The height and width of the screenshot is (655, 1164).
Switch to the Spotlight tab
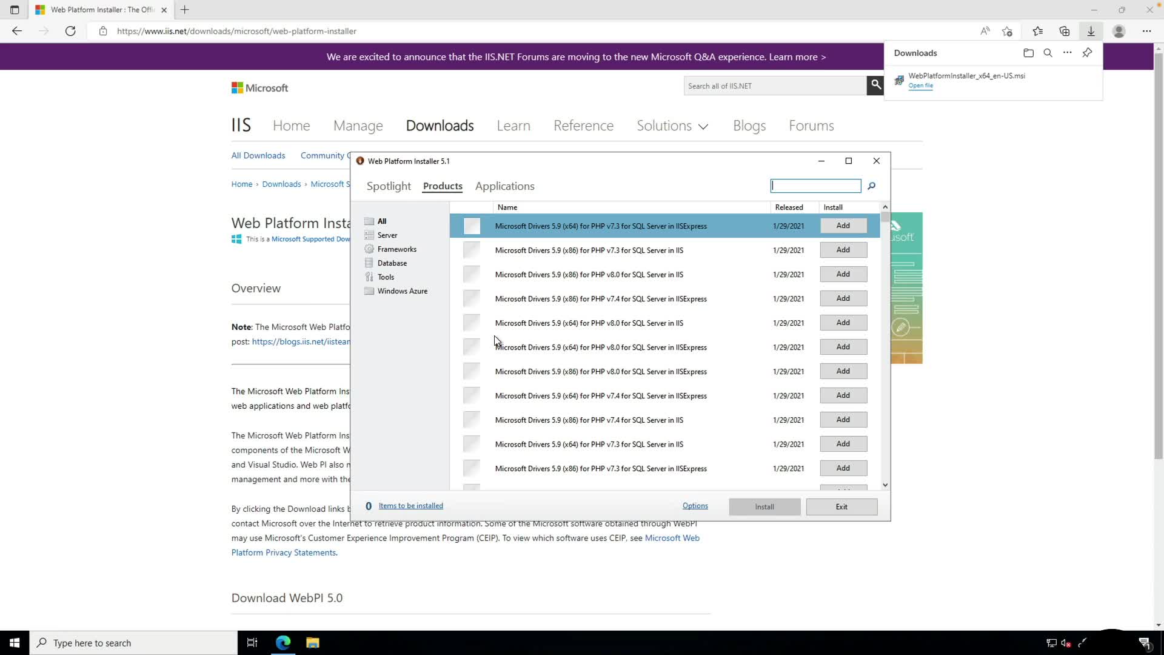point(388,186)
